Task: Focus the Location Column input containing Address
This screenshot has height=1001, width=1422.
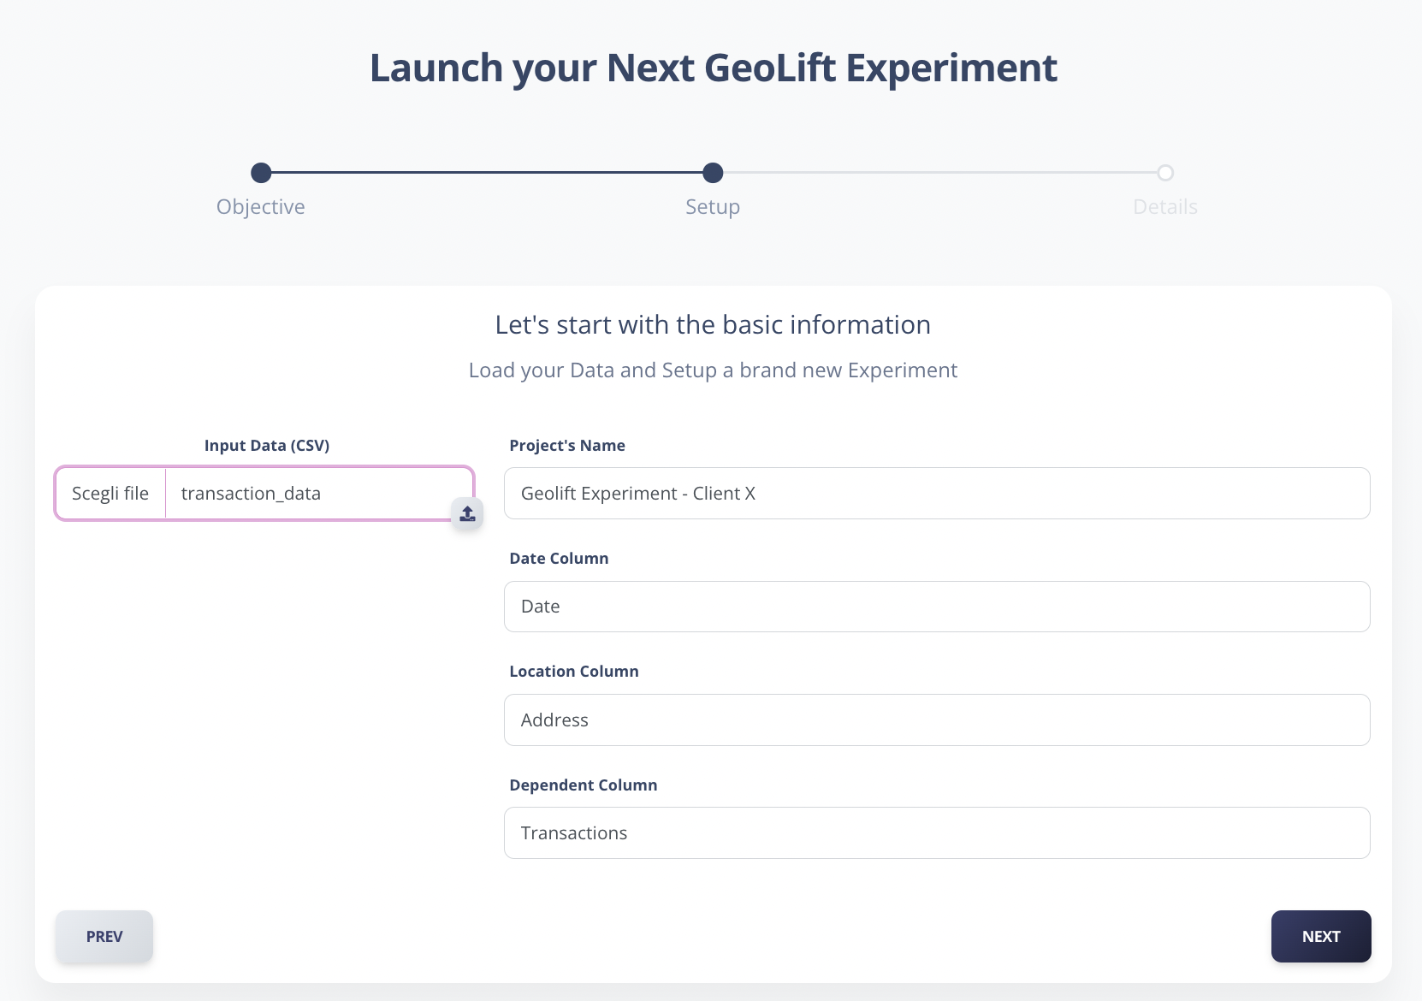Action: point(937,720)
